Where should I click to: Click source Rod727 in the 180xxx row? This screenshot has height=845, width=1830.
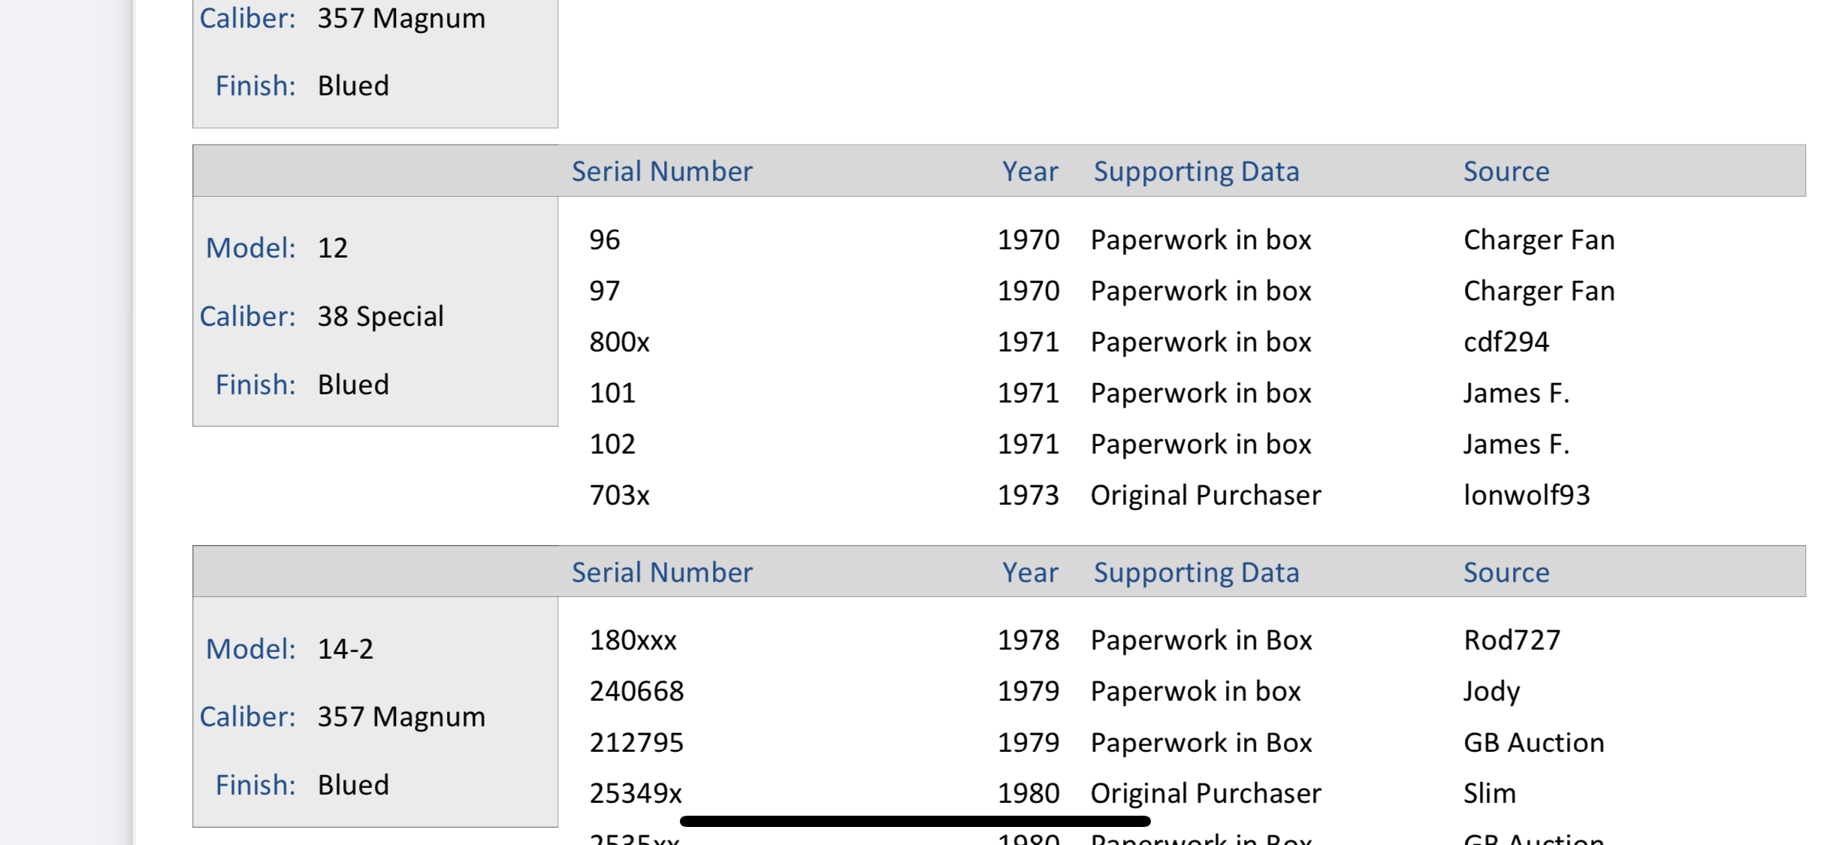click(x=1512, y=640)
